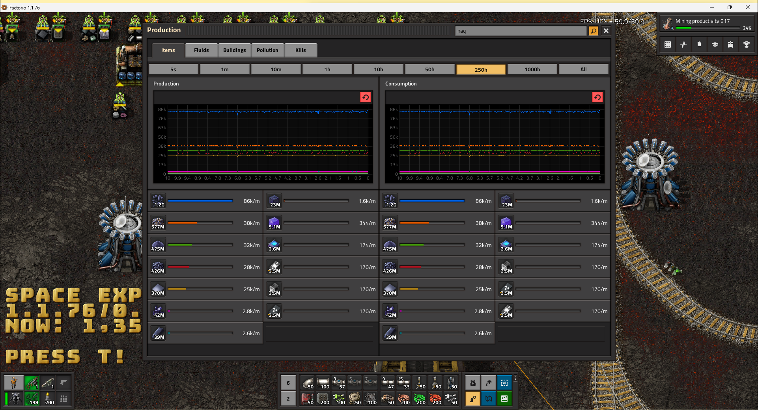Select the submachine gun weapon slot

(x=32, y=383)
